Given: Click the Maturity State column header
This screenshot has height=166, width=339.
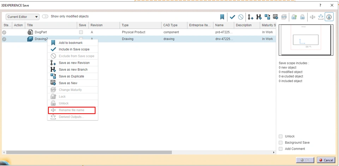Looking at the screenshot, I should coord(268,25).
